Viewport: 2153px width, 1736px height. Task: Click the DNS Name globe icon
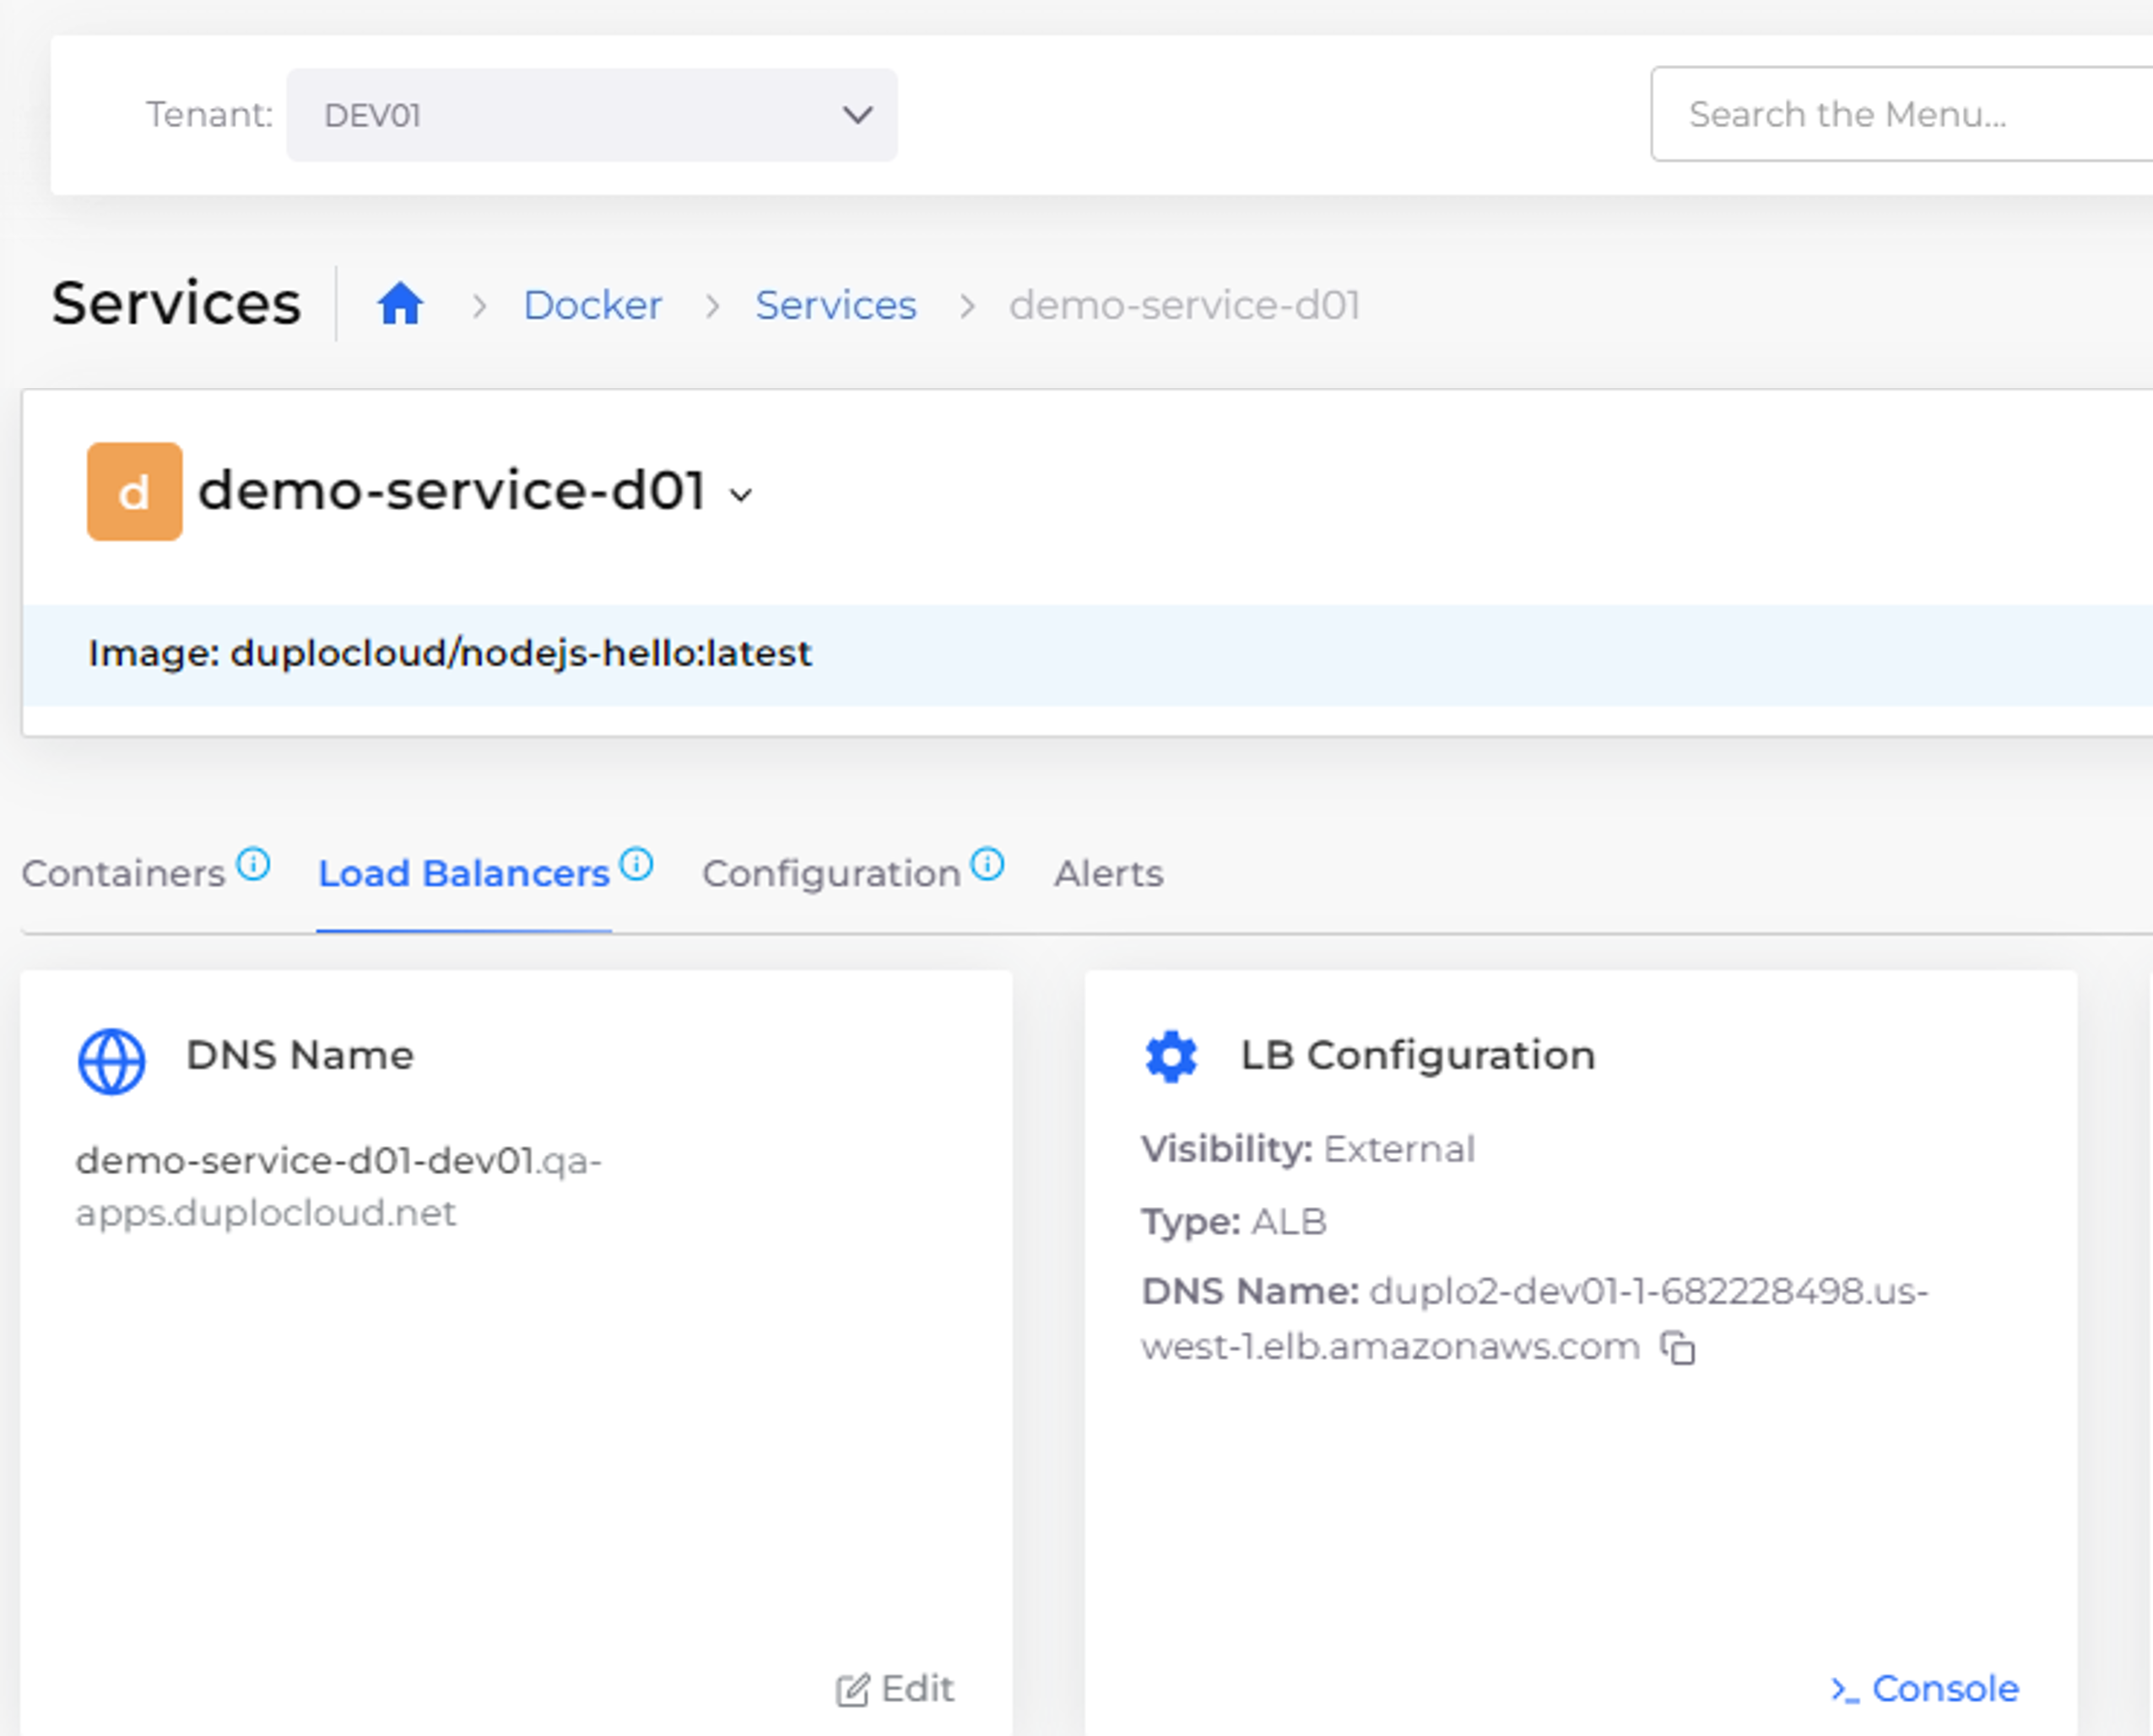(112, 1062)
